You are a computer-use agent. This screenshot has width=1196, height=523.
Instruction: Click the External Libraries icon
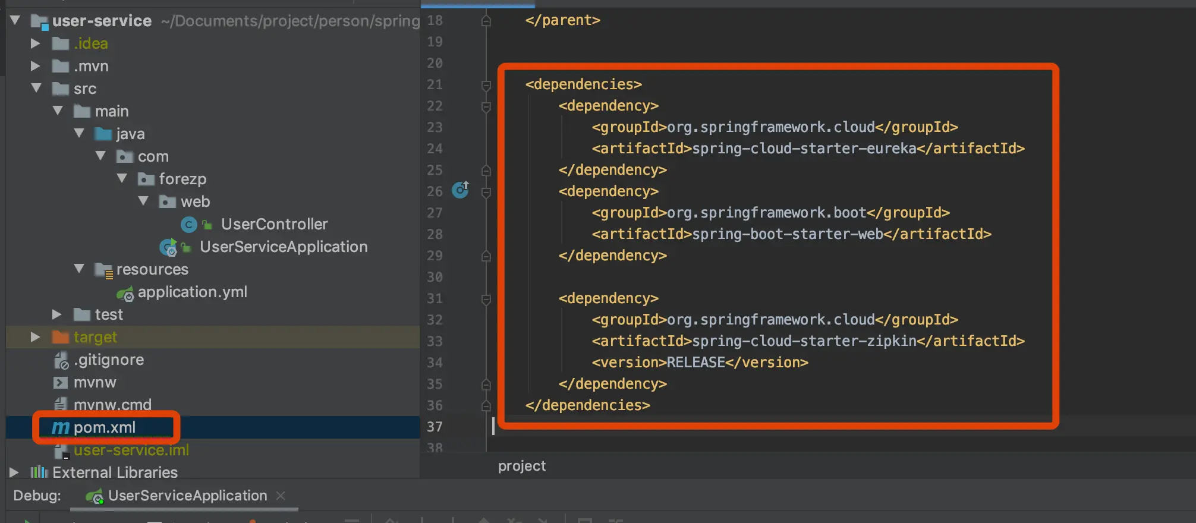(x=39, y=472)
